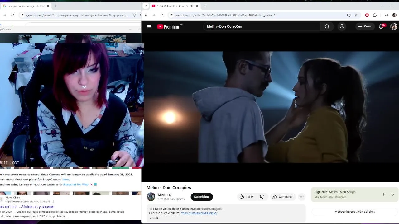Reload the Google search page
The height and width of the screenshot is (224, 399).
(x=12, y=15)
